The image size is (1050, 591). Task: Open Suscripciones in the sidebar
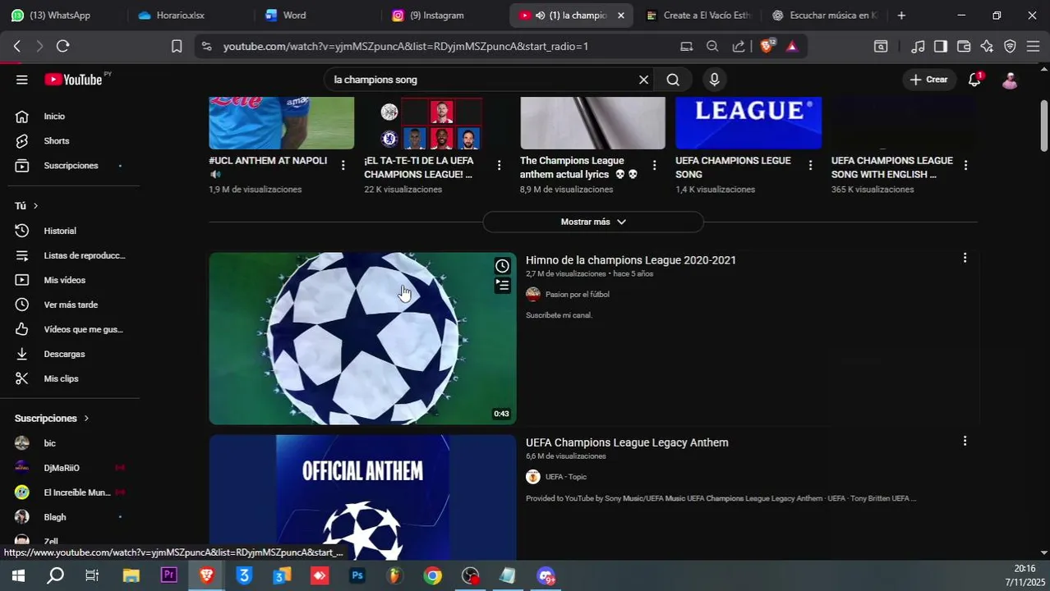click(70, 166)
